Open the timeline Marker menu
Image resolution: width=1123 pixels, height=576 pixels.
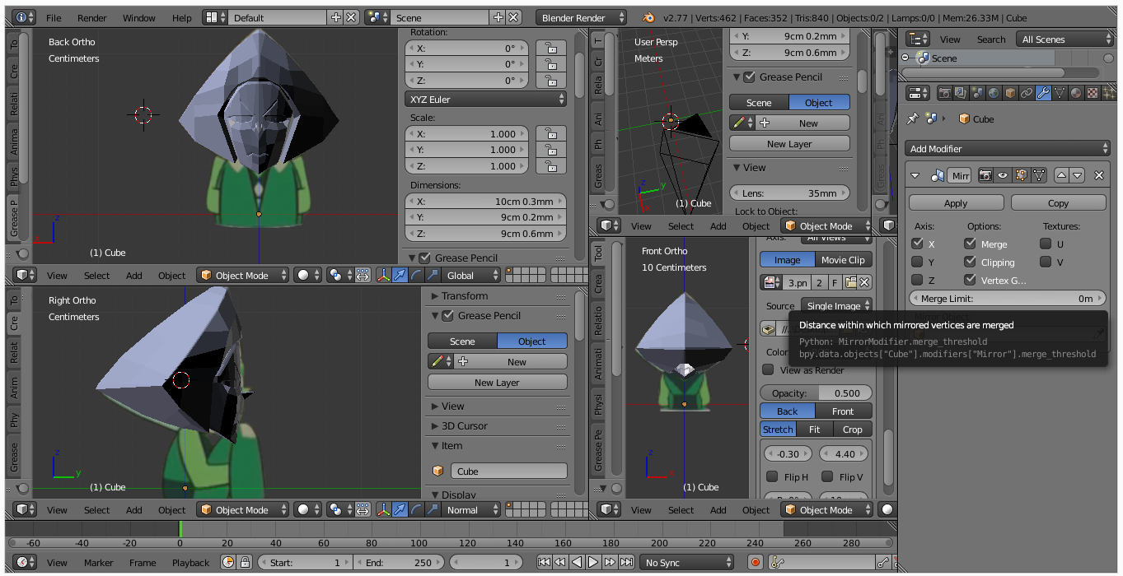pyautogui.click(x=99, y=562)
